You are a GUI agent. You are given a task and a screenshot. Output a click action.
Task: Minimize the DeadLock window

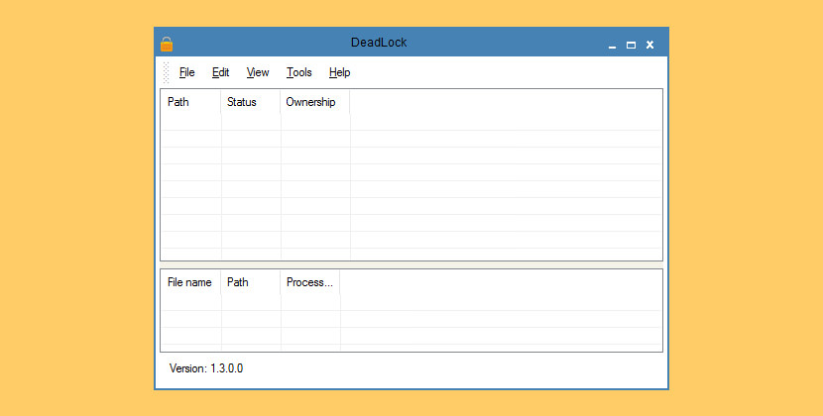pos(612,46)
